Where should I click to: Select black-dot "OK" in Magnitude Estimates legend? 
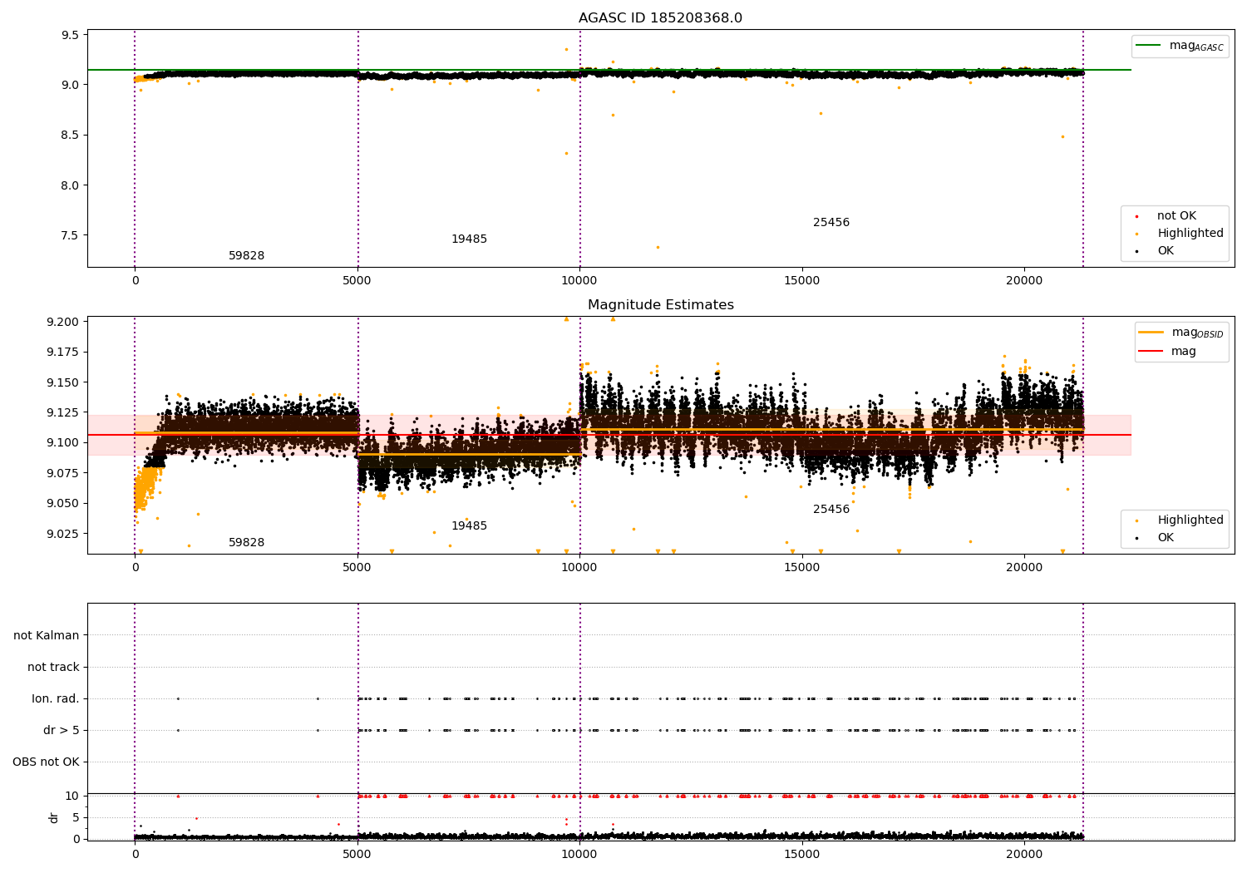click(1166, 538)
